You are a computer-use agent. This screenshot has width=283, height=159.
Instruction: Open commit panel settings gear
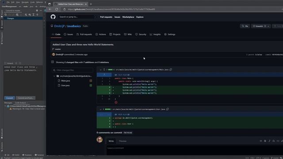pos(37,11)
